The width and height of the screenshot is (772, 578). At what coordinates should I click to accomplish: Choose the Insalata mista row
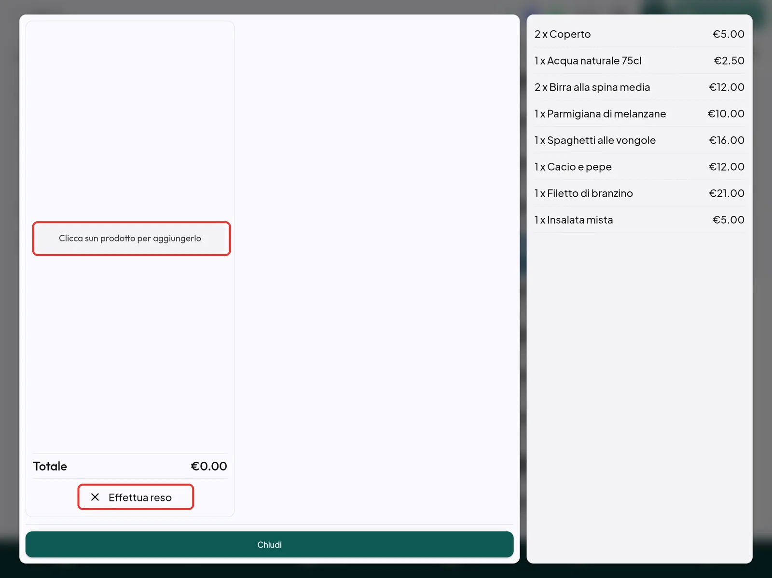click(x=639, y=220)
